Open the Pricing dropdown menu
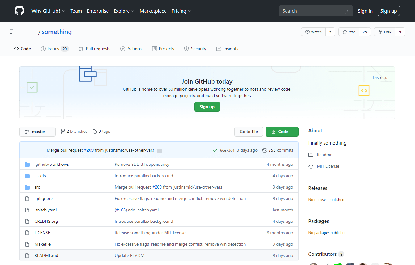This screenshot has height=265, width=415. click(181, 11)
